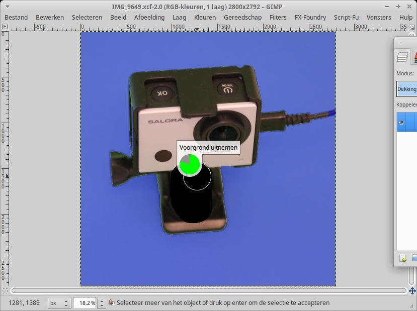The width and height of the screenshot is (417, 311).
Task: Open the Gereedschap menu
Action: point(242,17)
